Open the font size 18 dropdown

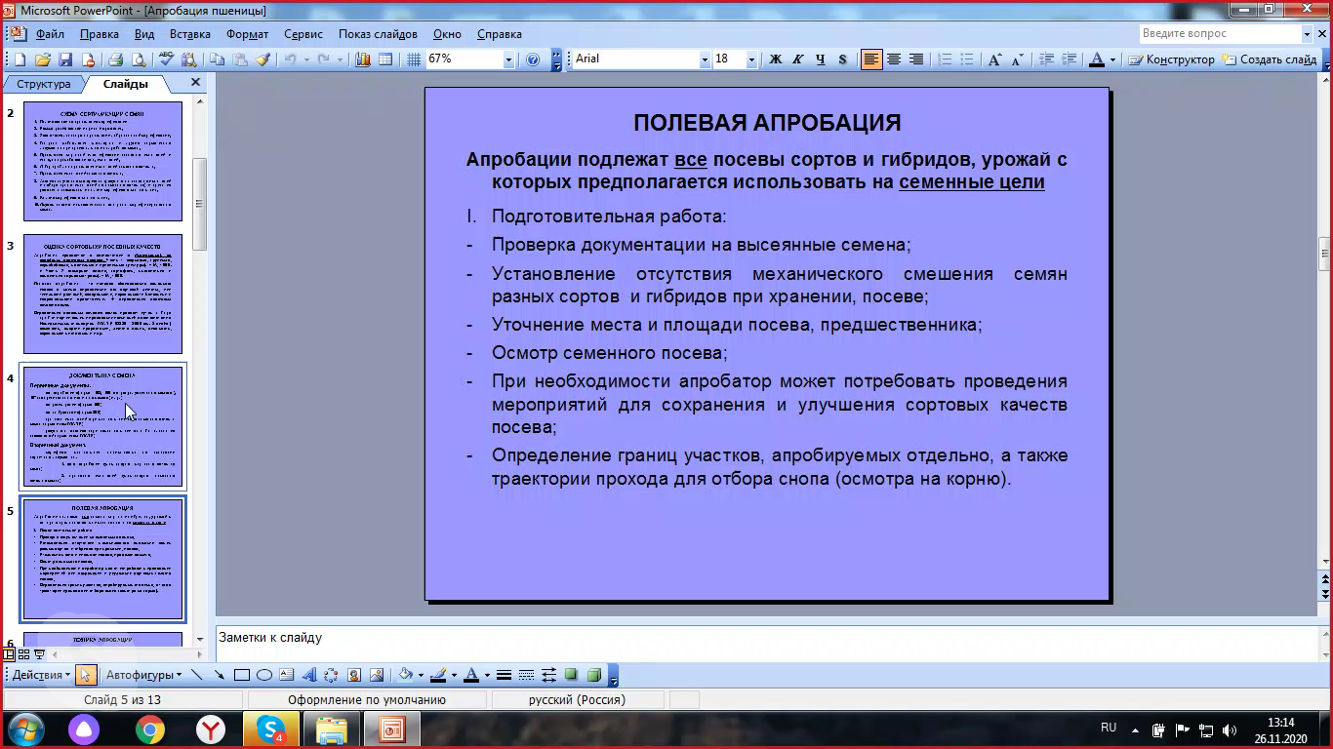click(751, 59)
